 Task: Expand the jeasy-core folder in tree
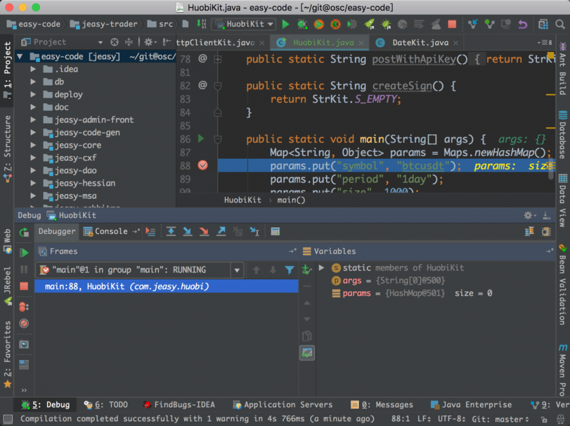pos(33,145)
